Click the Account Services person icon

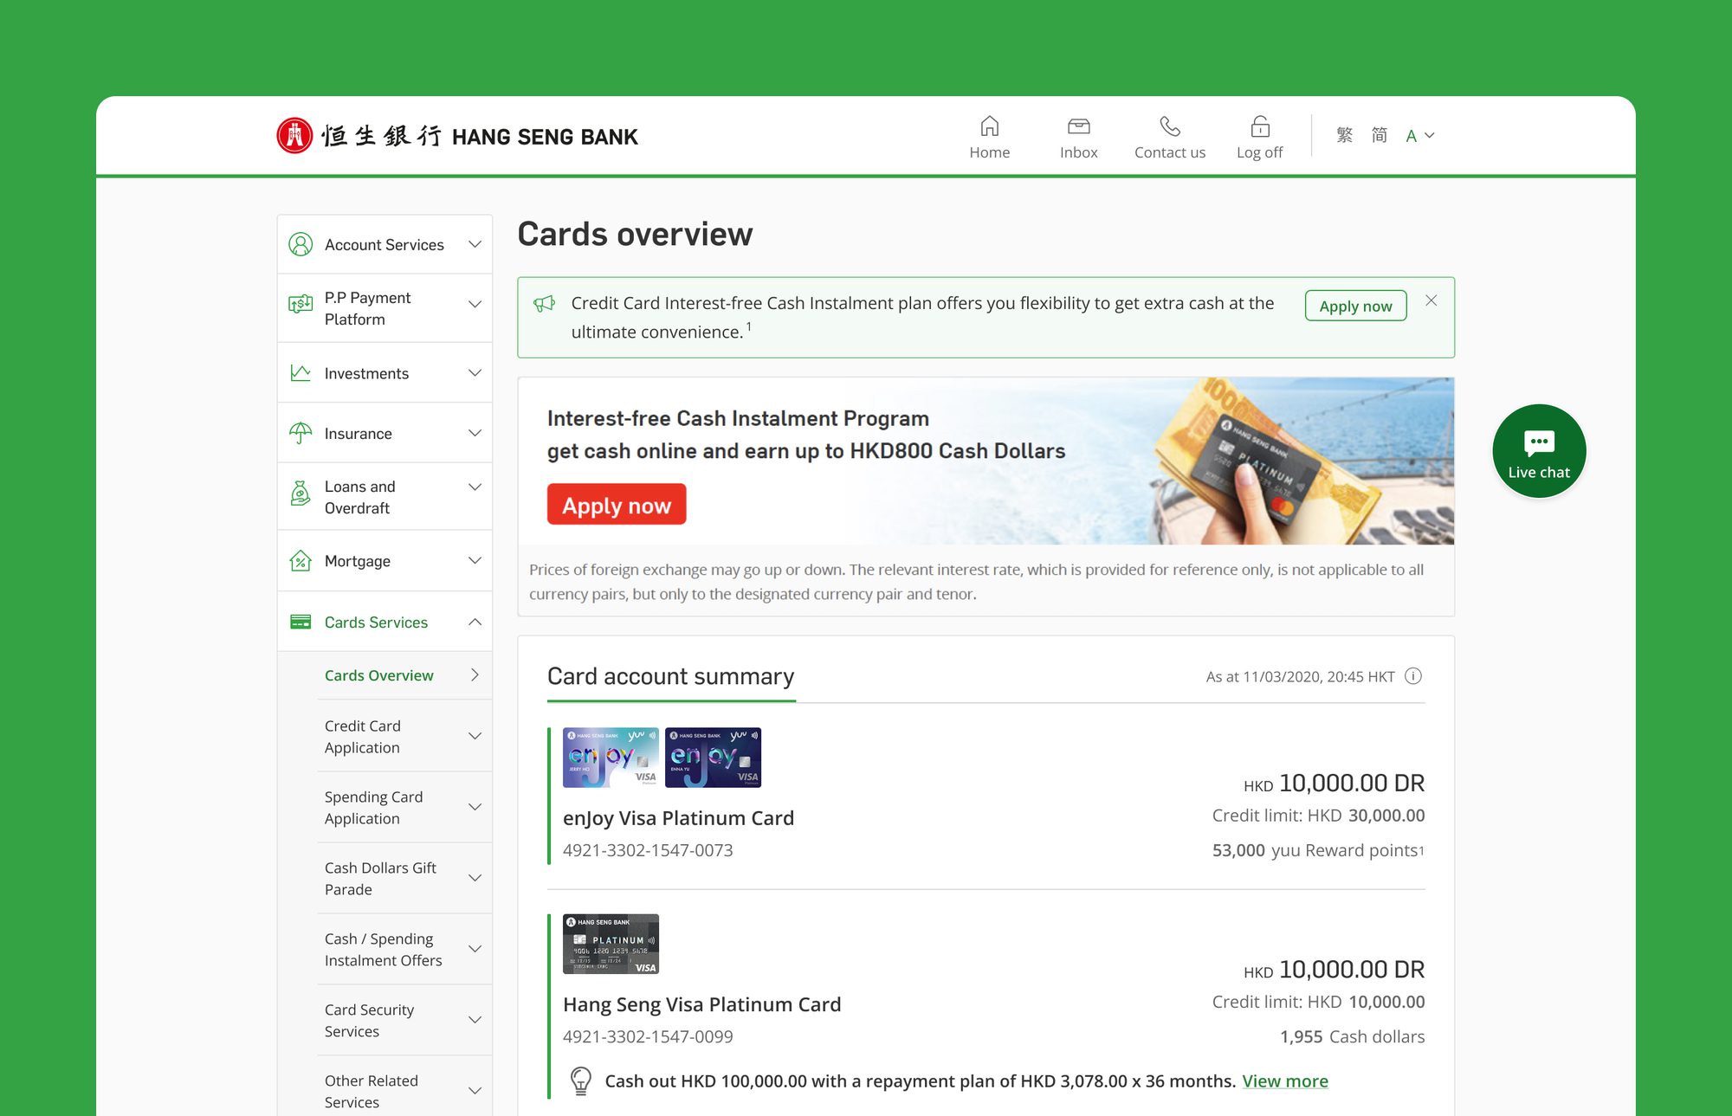click(301, 244)
